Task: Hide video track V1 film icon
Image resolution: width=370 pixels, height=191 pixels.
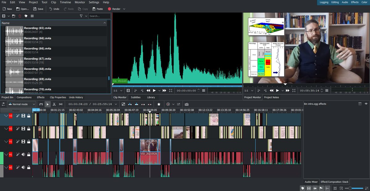Action: 23,142
